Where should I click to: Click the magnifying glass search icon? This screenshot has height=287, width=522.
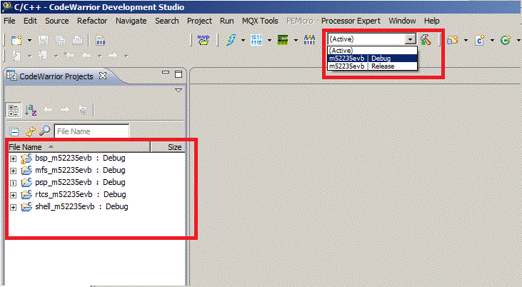tap(44, 131)
